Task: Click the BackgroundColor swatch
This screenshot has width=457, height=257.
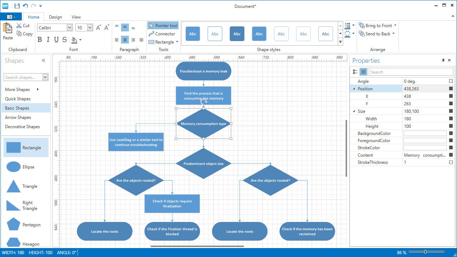Action: click(425, 133)
